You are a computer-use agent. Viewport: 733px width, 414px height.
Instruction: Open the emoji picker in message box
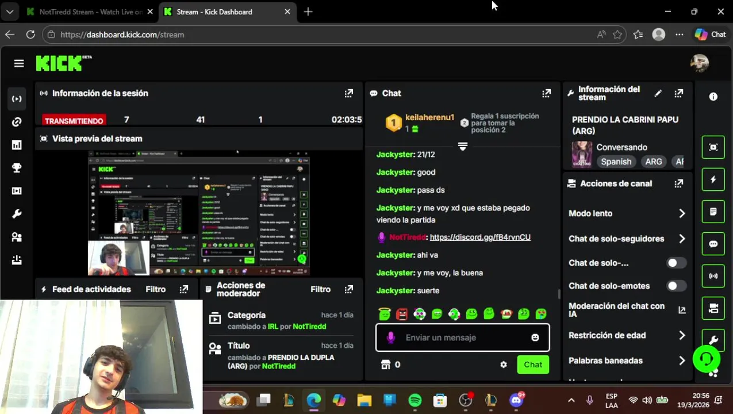click(x=535, y=338)
